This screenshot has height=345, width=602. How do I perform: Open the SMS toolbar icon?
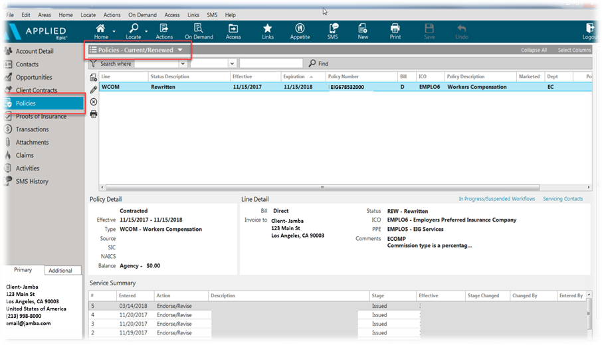[x=333, y=31]
